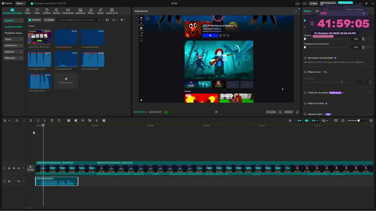Select the Voz superpuesta3 audio thumbnail
The width and height of the screenshot is (376, 211).
coord(39,59)
